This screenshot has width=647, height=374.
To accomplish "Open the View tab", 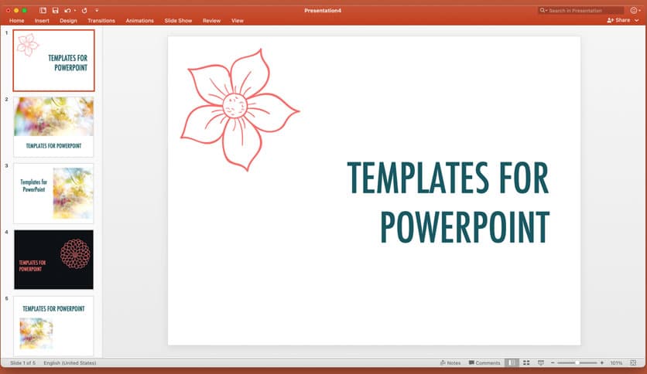I will 238,21.
